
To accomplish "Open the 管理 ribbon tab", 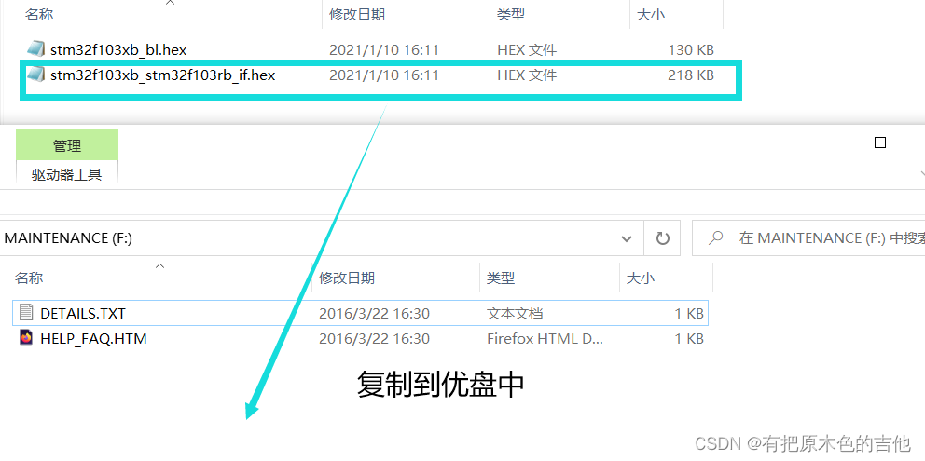I will coord(67,145).
